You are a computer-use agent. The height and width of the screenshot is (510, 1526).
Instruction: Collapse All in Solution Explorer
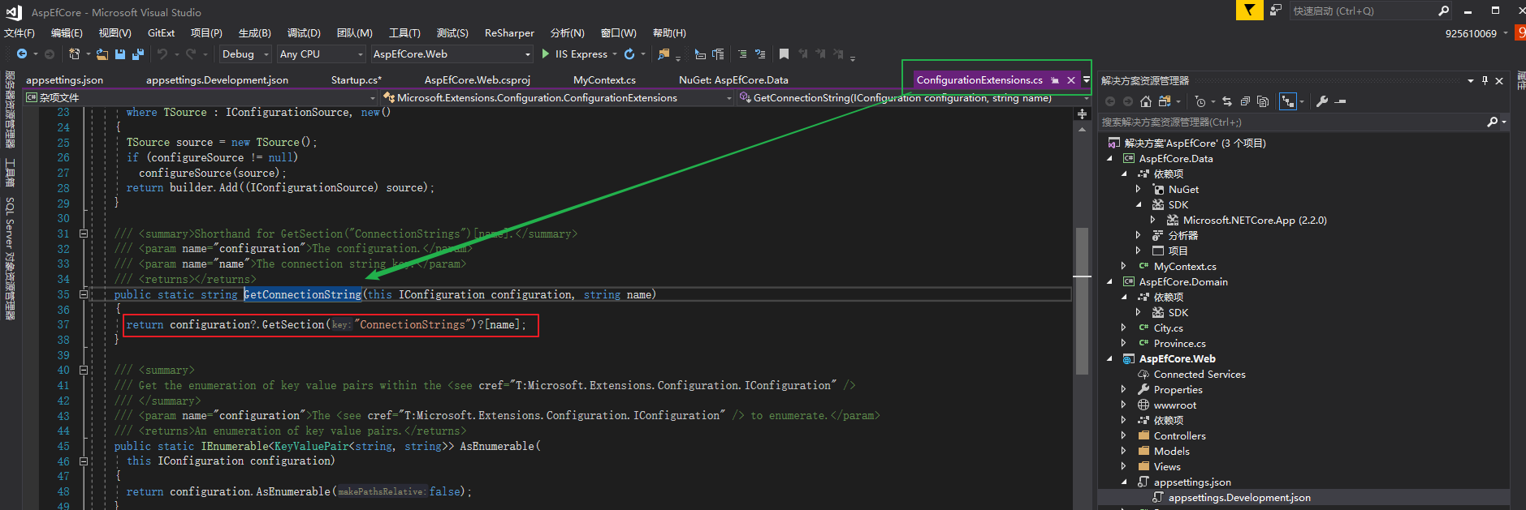(x=1245, y=101)
